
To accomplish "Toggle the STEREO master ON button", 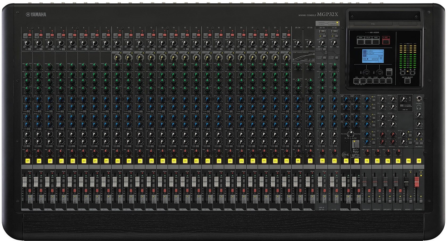I will point(419,161).
